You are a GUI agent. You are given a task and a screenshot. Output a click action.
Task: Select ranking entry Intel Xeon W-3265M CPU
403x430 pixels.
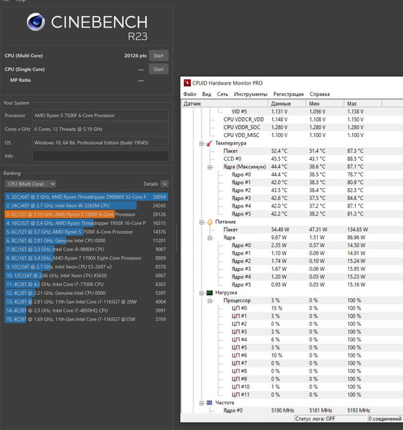[x=87, y=206]
